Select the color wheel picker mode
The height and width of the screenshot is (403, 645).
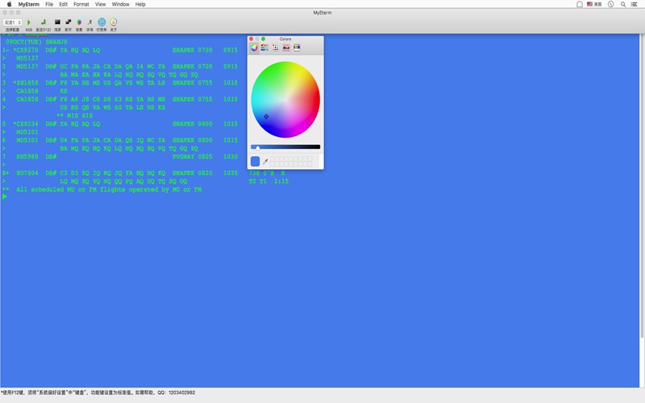[x=254, y=48]
